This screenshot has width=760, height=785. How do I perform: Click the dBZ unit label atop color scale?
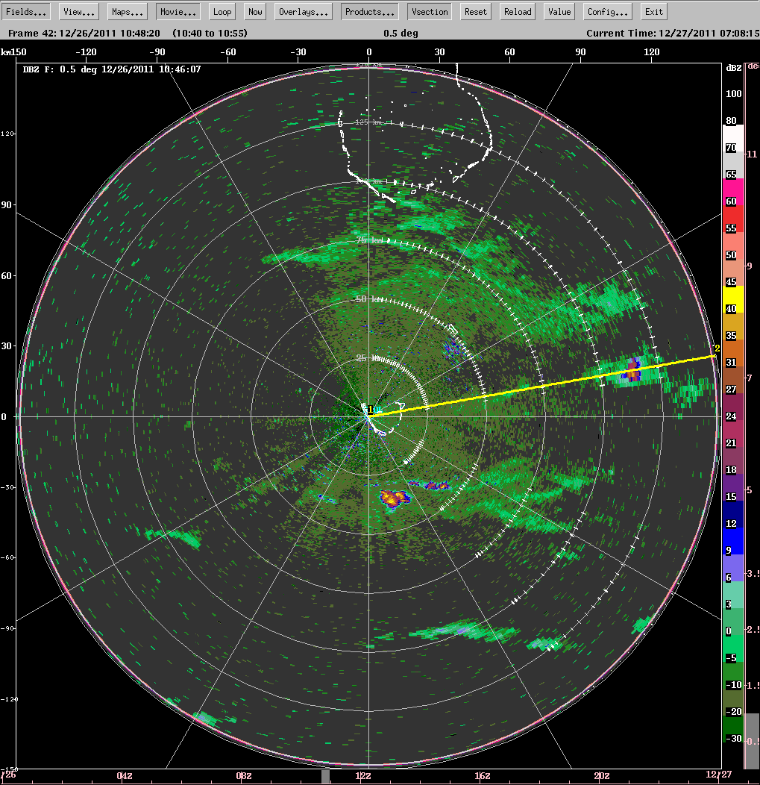point(733,68)
